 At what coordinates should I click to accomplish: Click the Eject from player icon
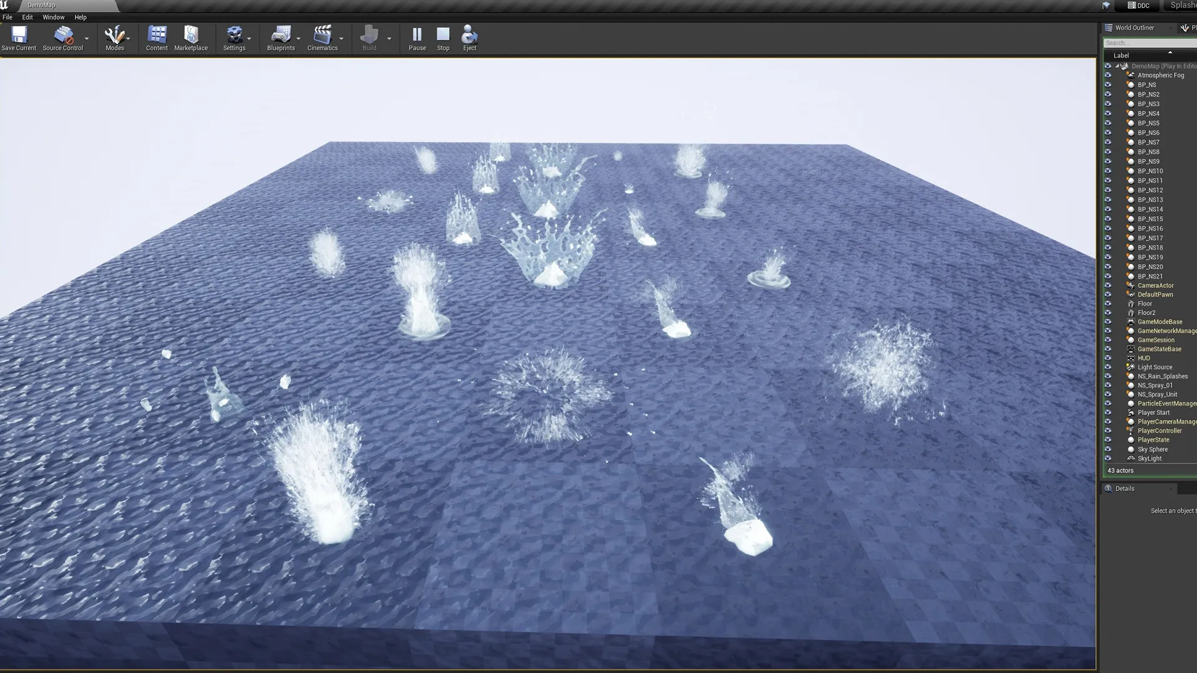click(x=469, y=35)
